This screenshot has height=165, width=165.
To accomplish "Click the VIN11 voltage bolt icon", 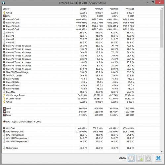I will [4, 13].
